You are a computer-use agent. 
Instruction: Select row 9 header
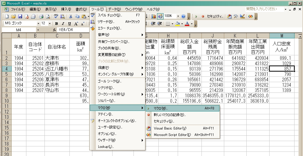tap(7, 96)
